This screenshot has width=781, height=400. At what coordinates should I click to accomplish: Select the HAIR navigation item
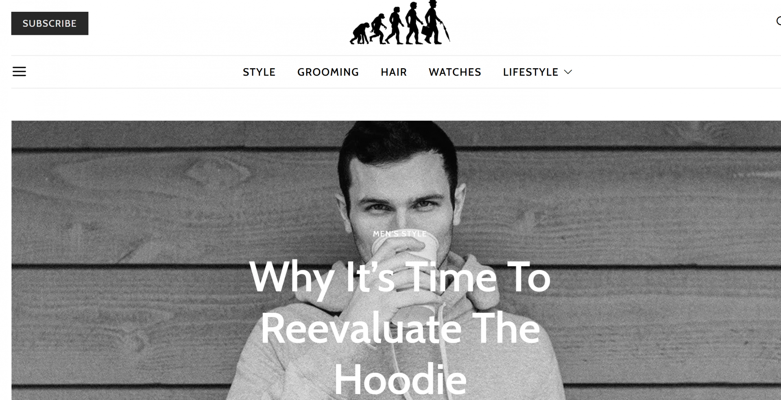tap(394, 72)
